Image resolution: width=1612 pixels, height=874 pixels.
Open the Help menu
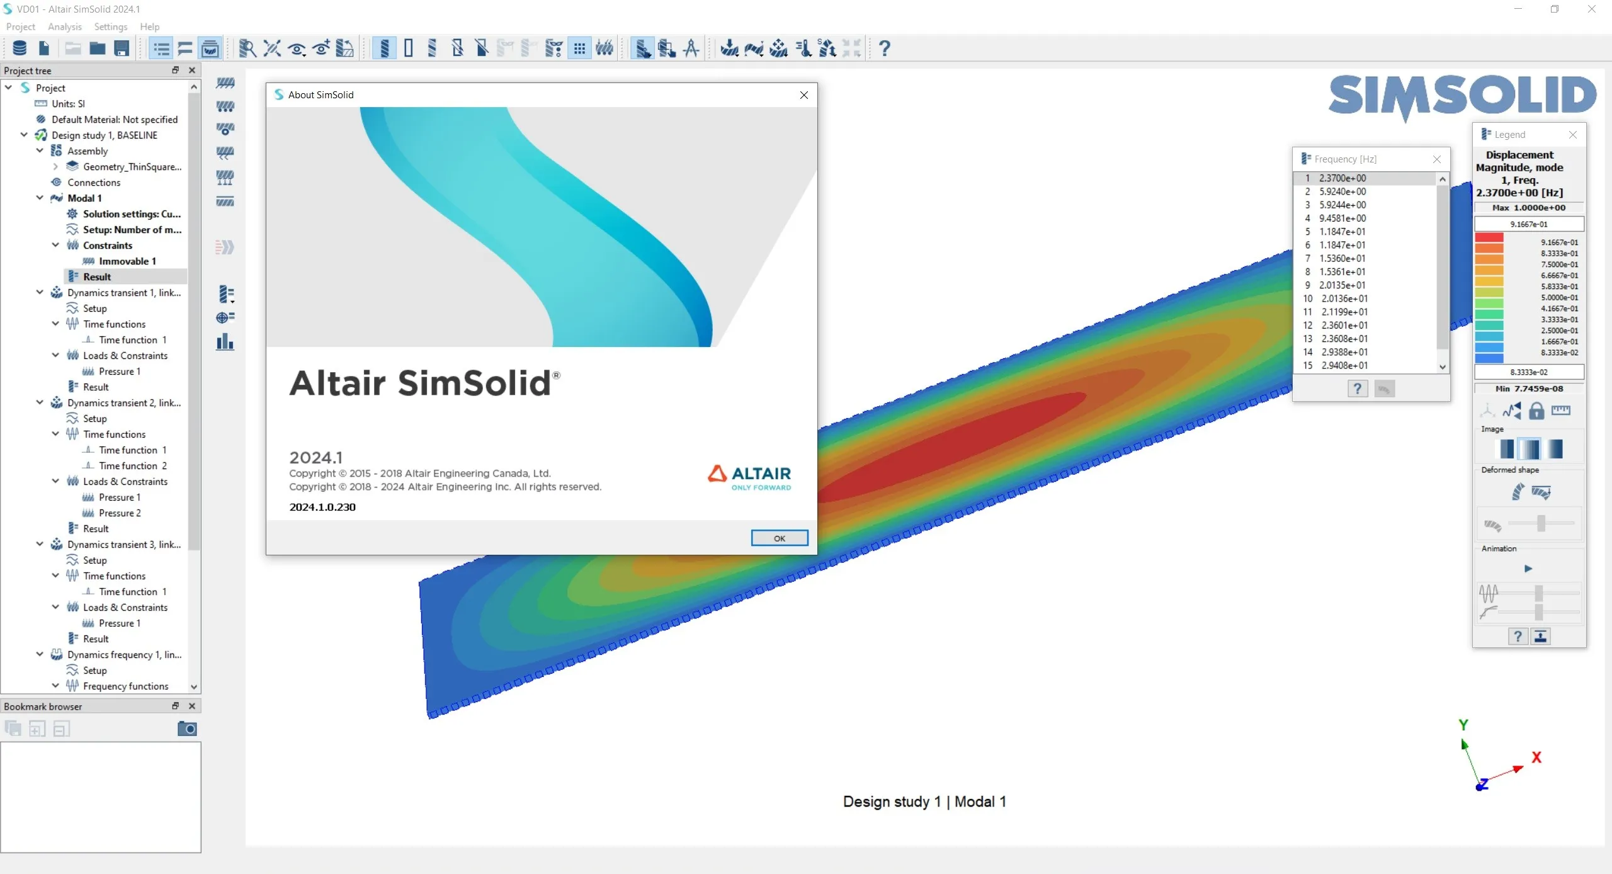tap(150, 26)
